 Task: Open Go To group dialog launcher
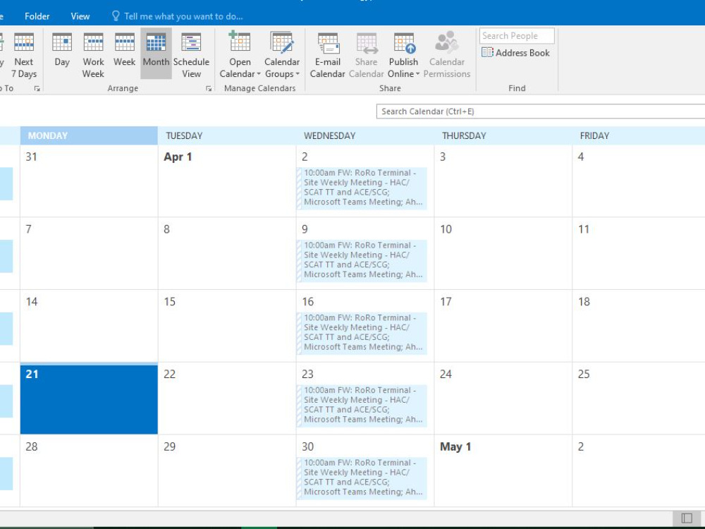click(37, 89)
